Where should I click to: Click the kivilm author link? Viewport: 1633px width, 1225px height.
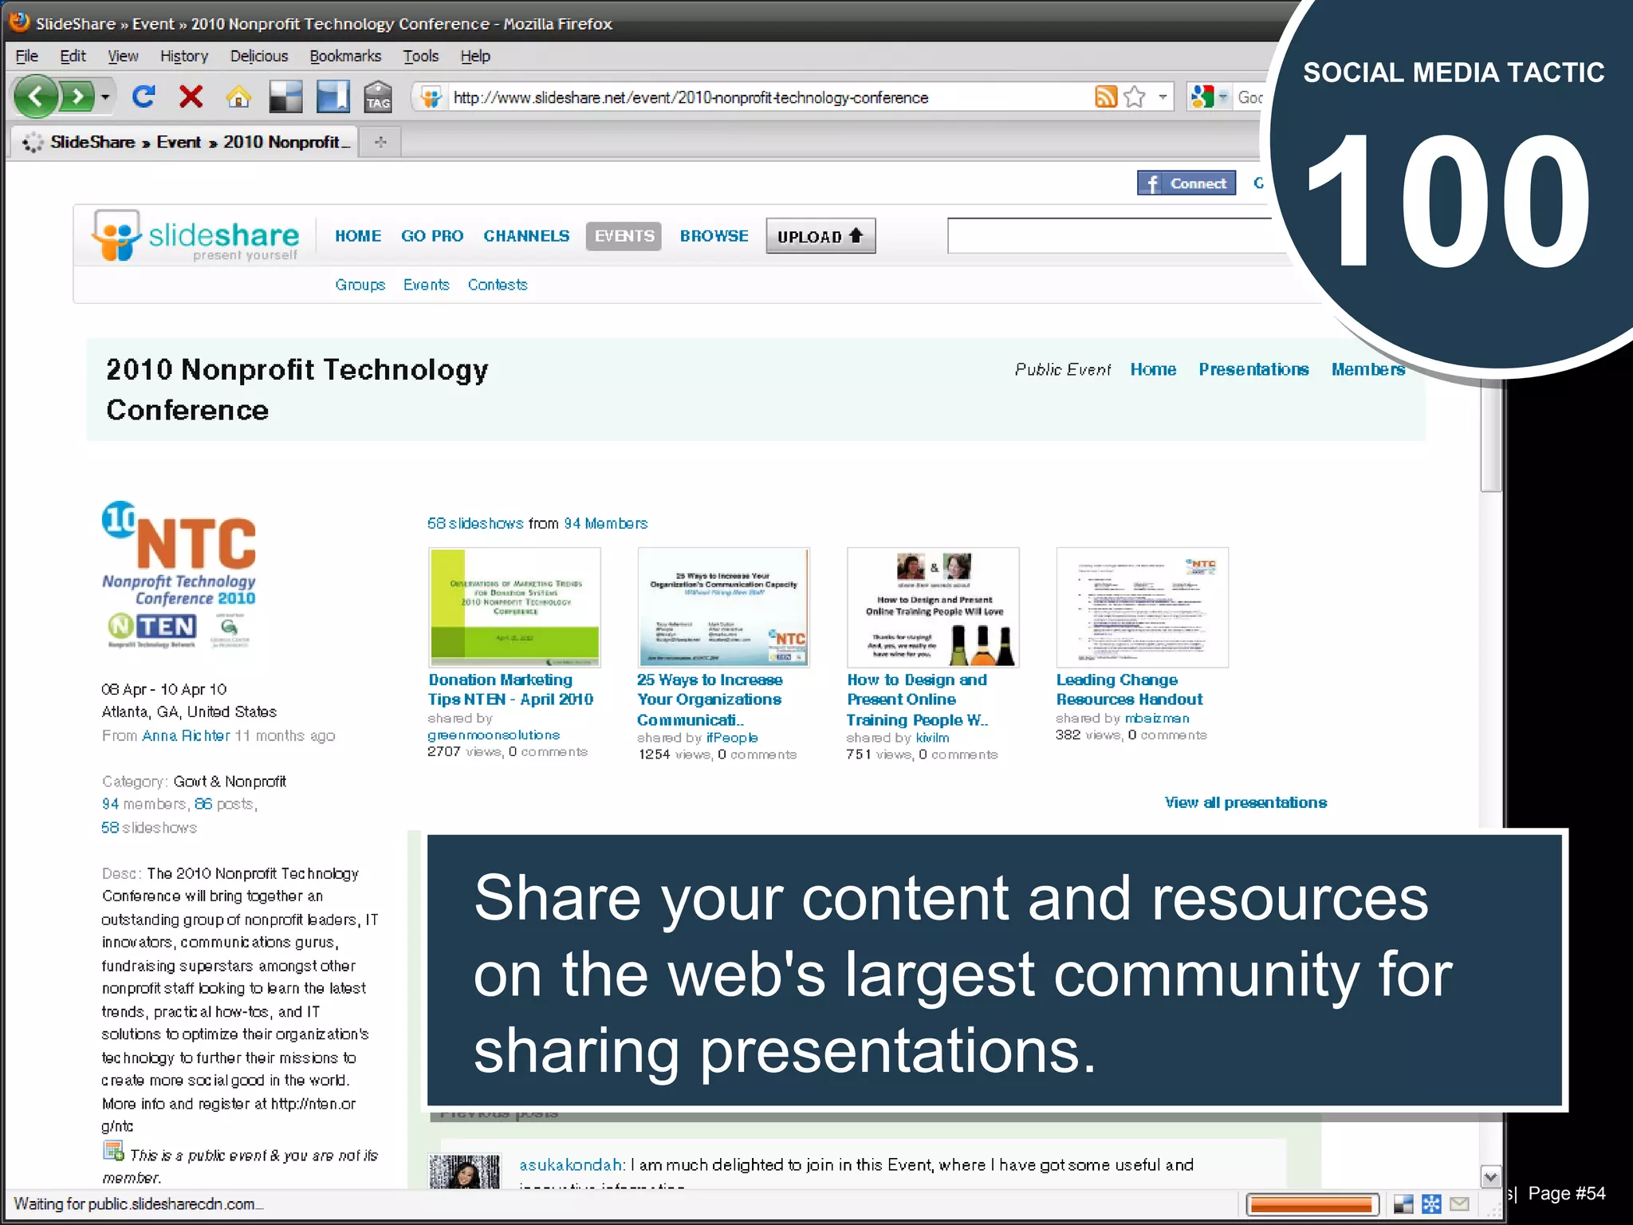tap(932, 738)
